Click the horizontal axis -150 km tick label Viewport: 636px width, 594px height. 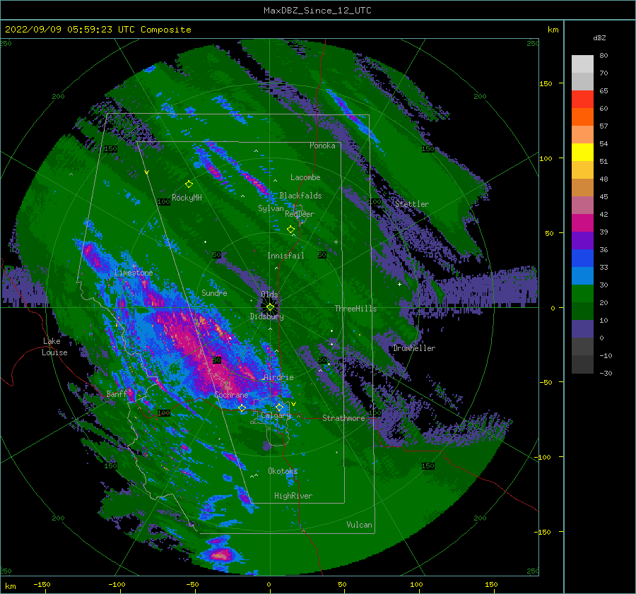pos(42,584)
